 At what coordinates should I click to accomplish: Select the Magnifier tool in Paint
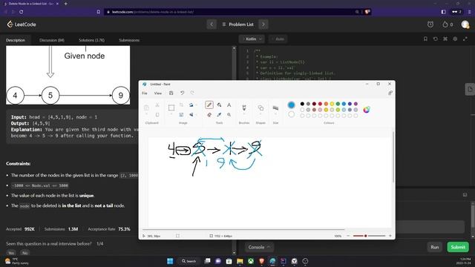point(229,115)
